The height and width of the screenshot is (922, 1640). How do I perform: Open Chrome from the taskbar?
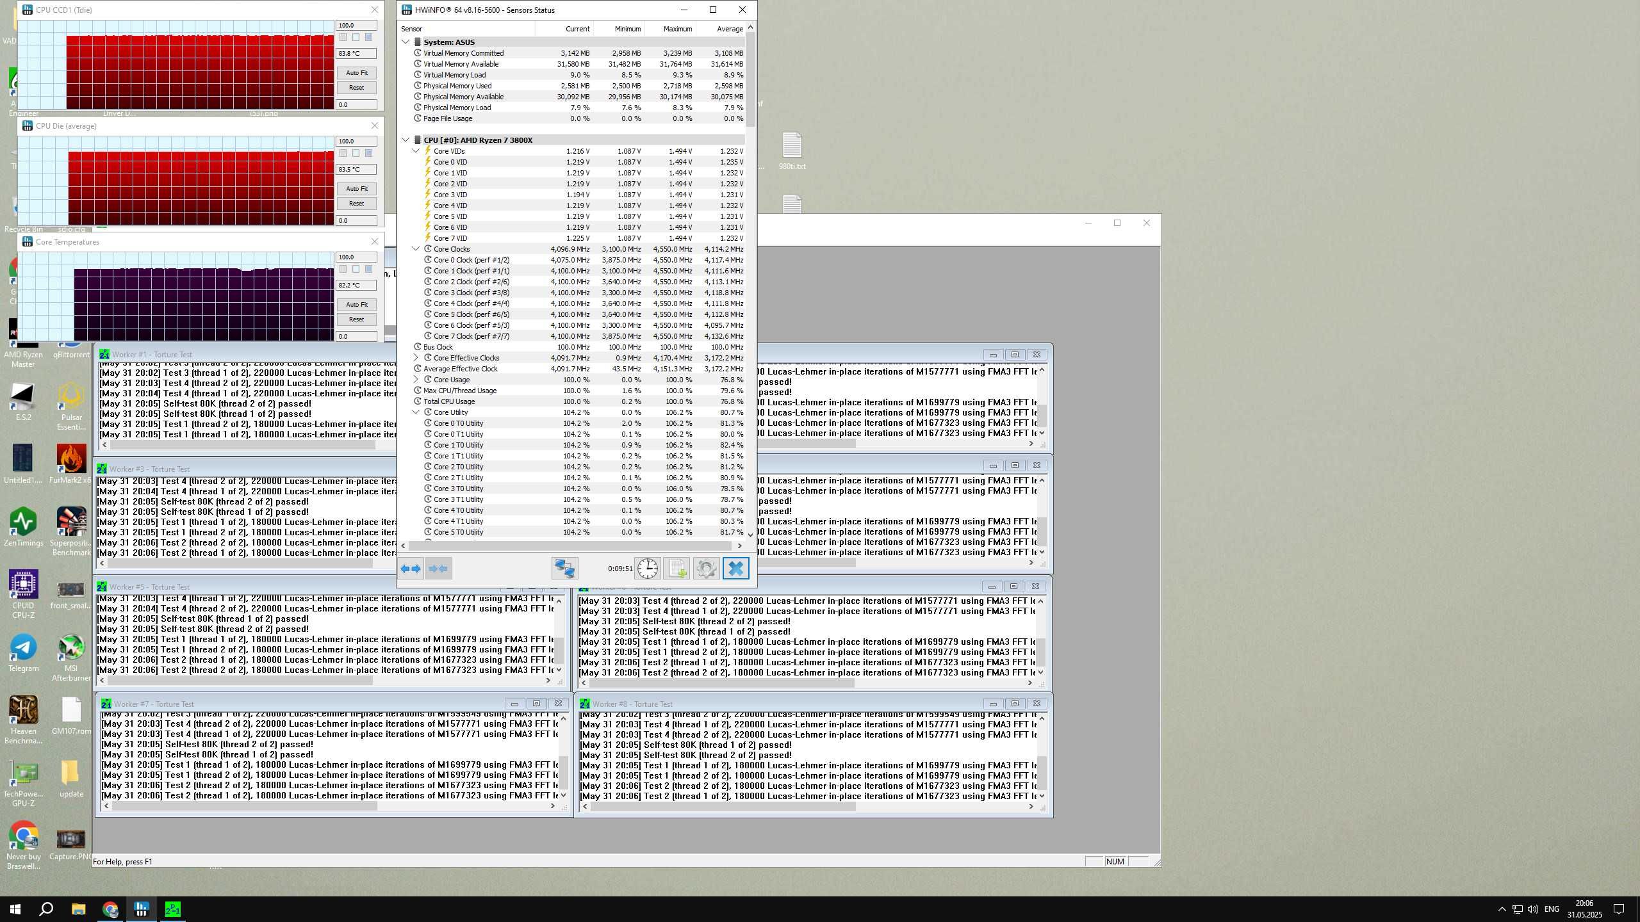[x=110, y=909]
